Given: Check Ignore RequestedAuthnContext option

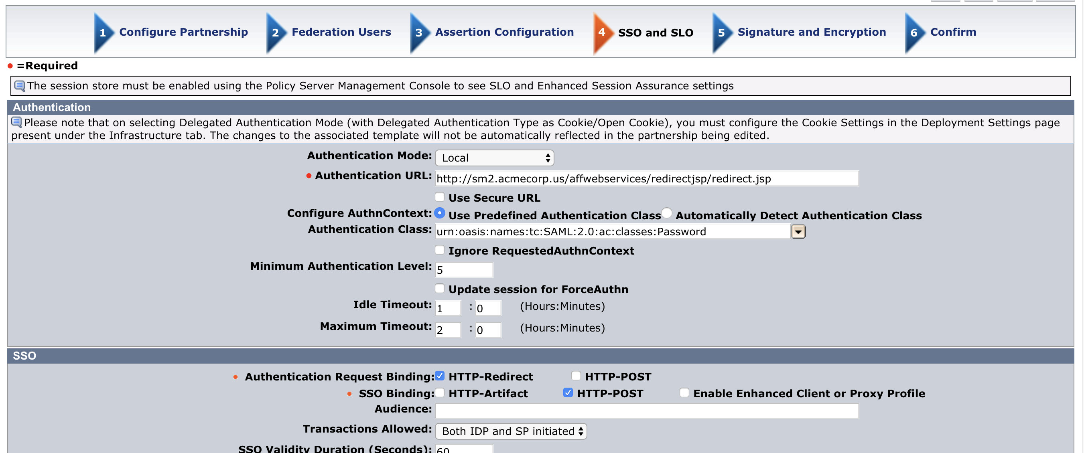Looking at the screenshot, I should click(440, 250).
